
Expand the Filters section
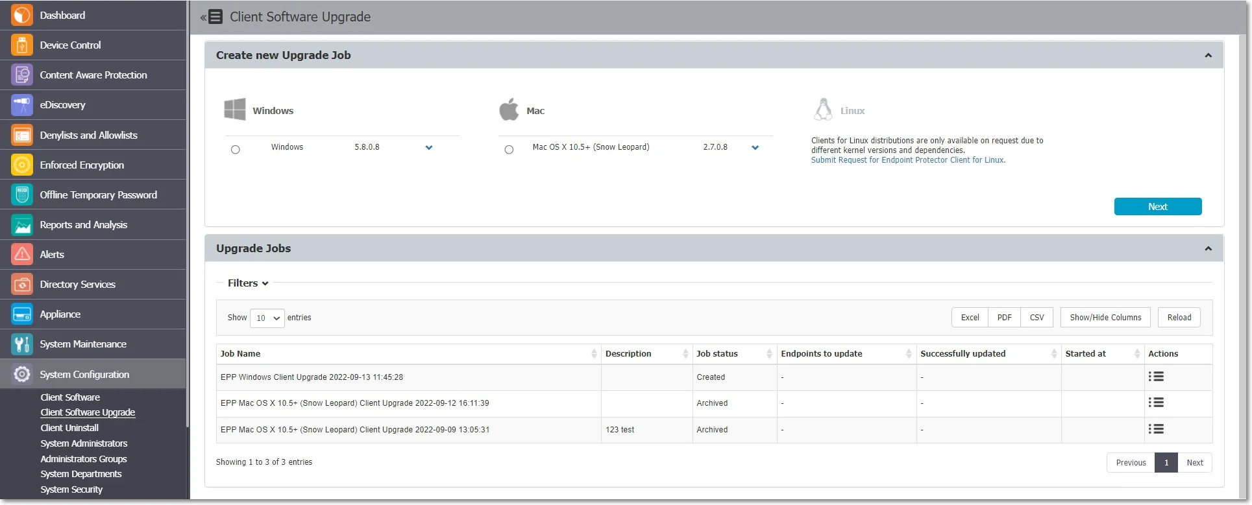click(248, 283)
